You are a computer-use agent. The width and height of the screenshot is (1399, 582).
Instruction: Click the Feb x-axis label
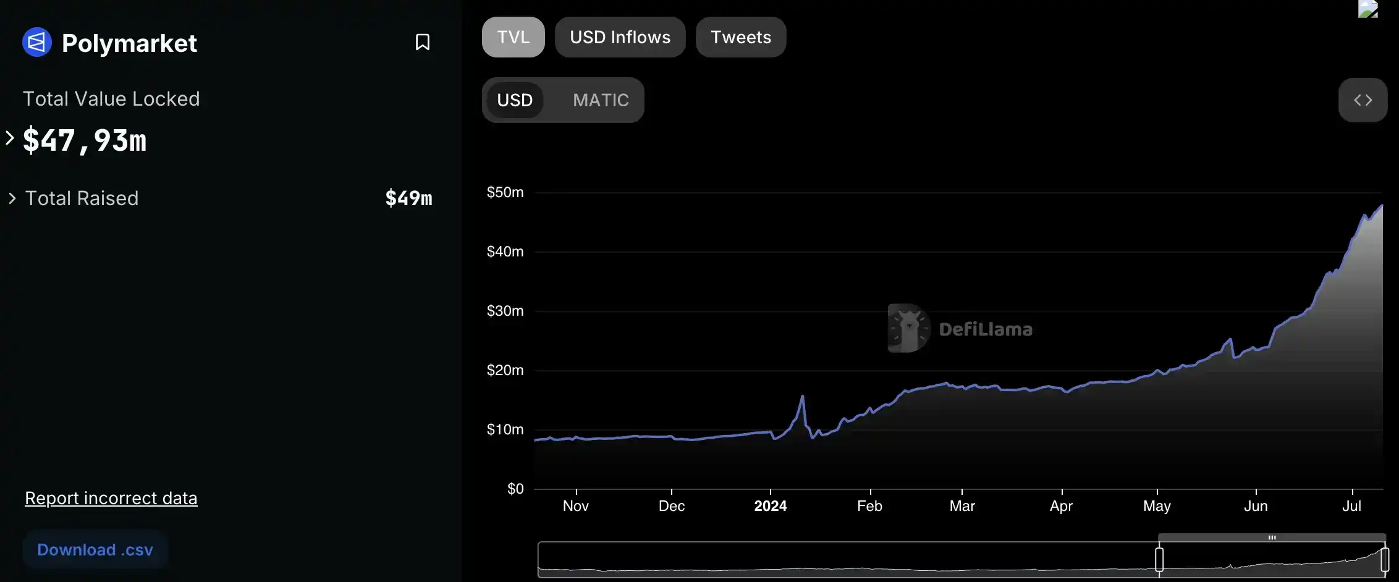pyautogui.click(x=869, y=506)
